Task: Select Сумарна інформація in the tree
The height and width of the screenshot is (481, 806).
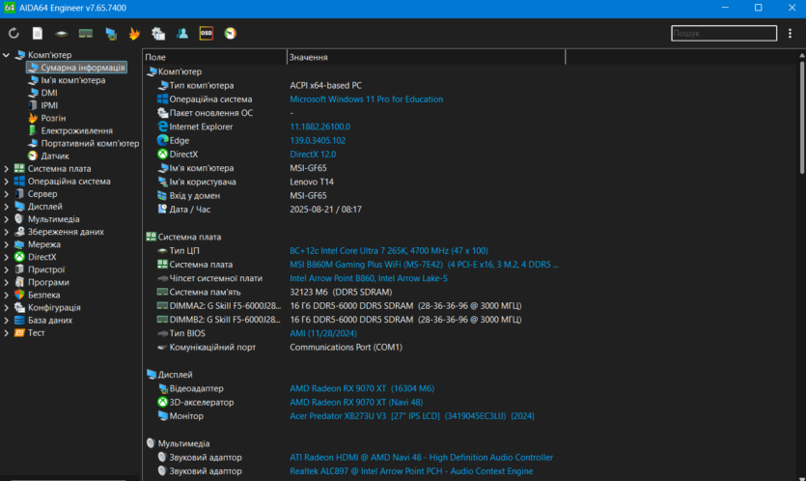Action: (x=76, y=68)
